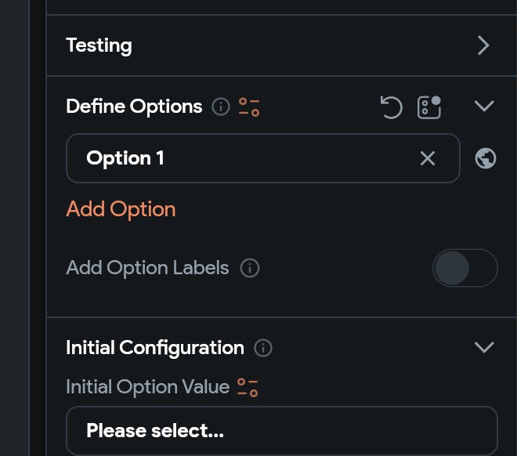Open the 'Please select...' dropdown
Screen dimensions: 517x456
[x=281, y=431]
